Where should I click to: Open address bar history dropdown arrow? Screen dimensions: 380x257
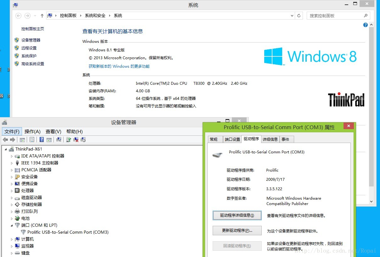tap(292, 15)
